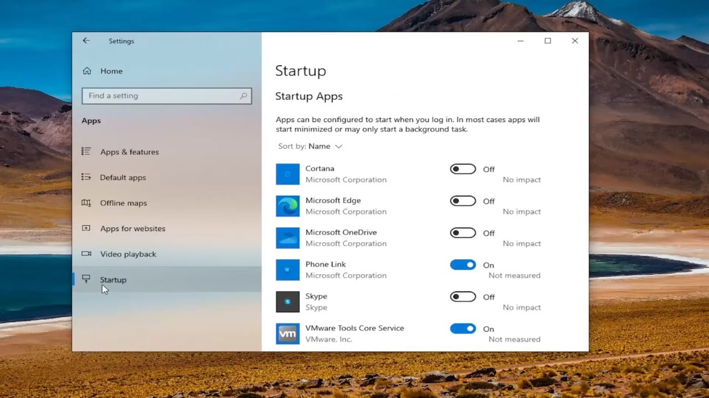Select Offline maps in sidebar
The width and height of the screenshot is (709, 398).
tap(167, 203)
